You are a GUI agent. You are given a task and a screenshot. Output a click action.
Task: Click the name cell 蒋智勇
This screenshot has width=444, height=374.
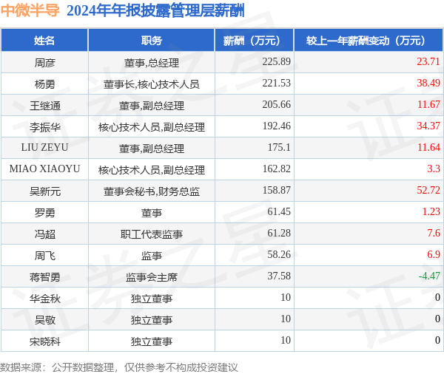pos(44,277)
